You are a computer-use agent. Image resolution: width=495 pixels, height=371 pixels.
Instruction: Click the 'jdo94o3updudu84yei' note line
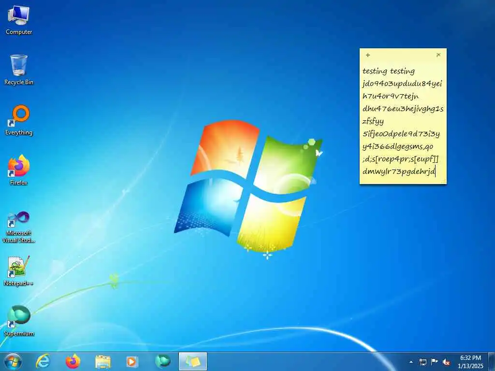402,84
